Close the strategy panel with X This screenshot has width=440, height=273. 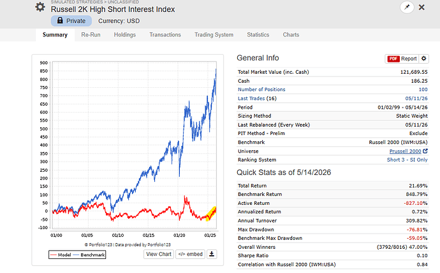[x=422, y=7]
